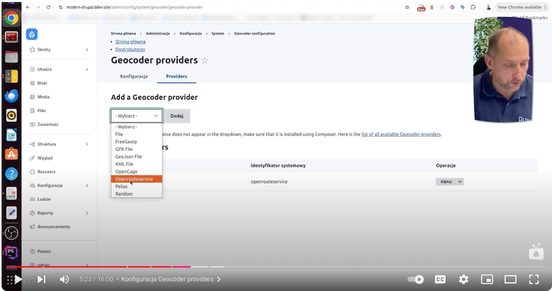Viewport: 552px width, 291px height.
Task: Open Chrome extensions puzzle icon
Action: [x=473, y=7]
